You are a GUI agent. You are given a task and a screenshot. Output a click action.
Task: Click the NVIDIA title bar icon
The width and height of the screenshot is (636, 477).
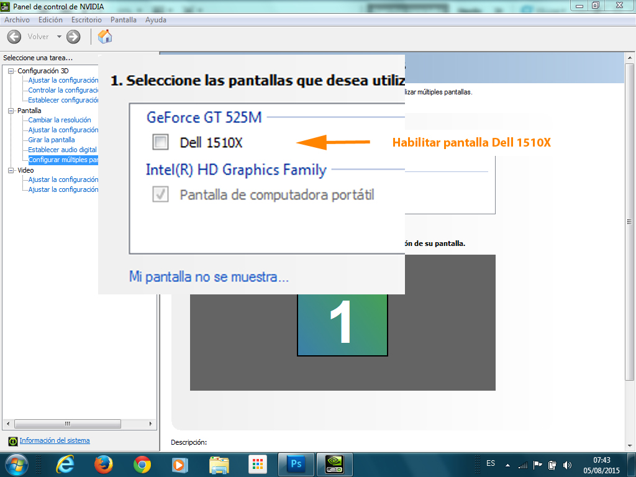pos(5,6)
